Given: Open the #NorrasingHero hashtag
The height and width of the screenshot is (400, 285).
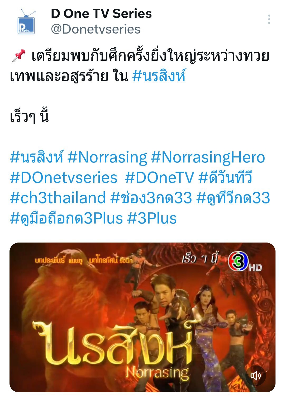Looking at the screenshot, I should [208, 157].
